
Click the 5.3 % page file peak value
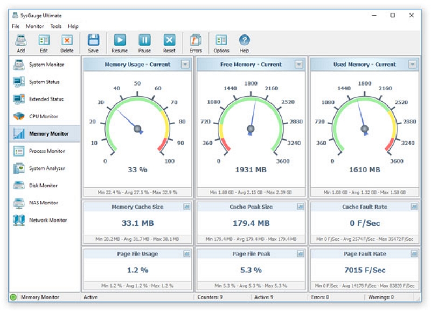coord(251,270)
